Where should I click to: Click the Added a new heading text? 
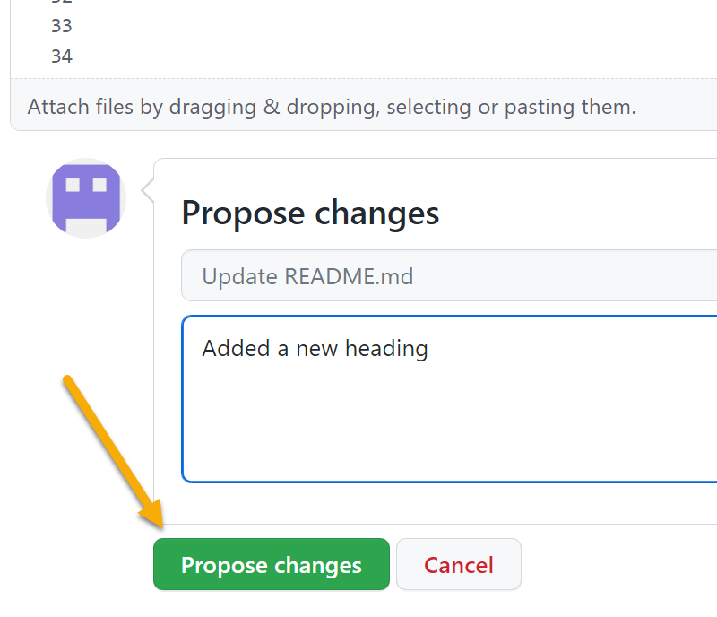[x=315, y=349]
